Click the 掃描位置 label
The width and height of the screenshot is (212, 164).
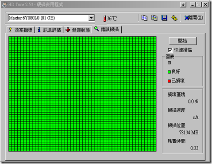point(176,125)
